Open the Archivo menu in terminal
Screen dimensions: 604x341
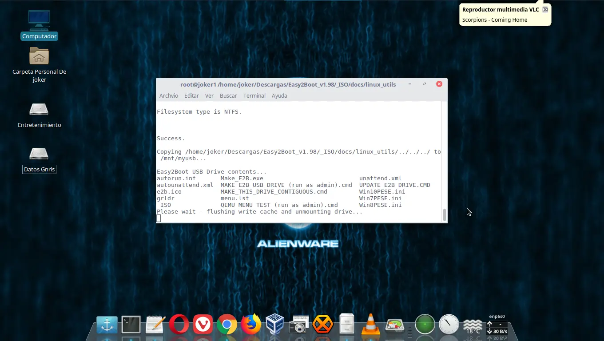coord(168,96)
